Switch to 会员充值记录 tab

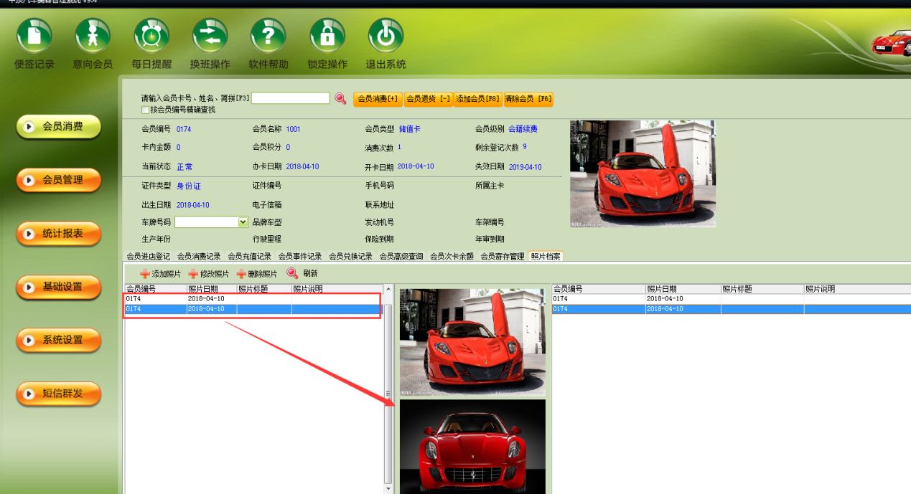click(250, 257)
